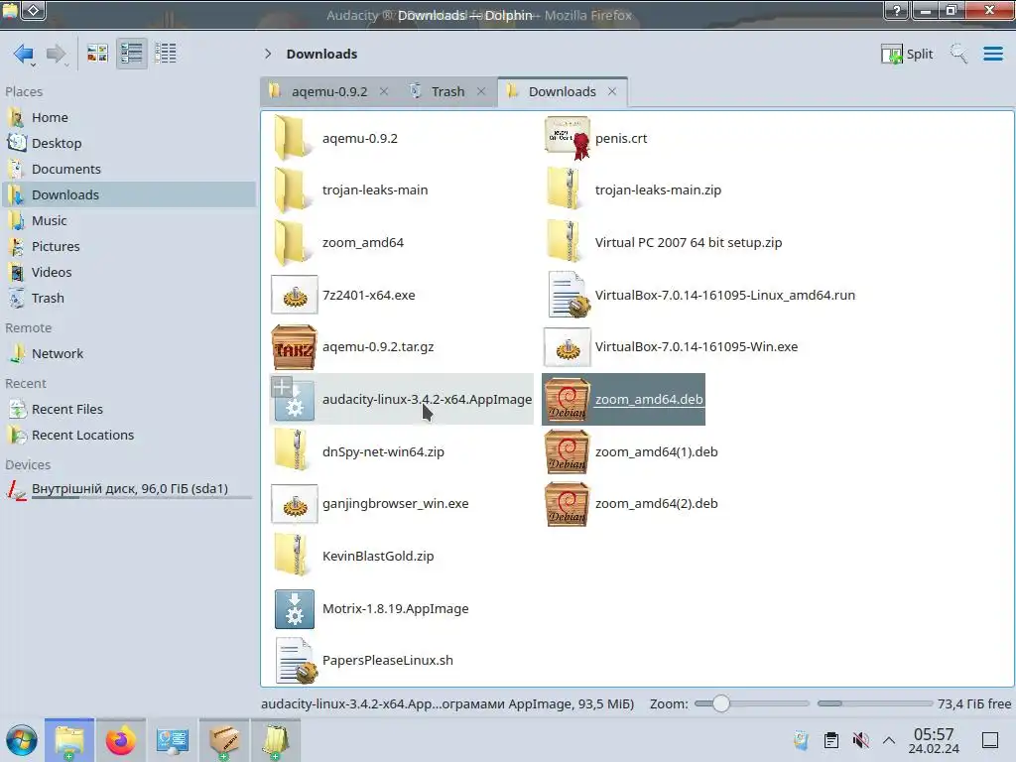
Task: Click the grey Forward arrow button
Action: click(x=57, y=54)
